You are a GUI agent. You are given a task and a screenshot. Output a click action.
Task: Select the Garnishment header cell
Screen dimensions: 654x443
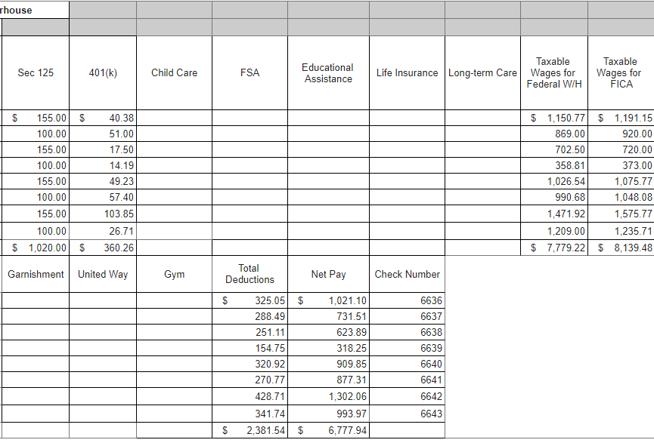[34, 274]
